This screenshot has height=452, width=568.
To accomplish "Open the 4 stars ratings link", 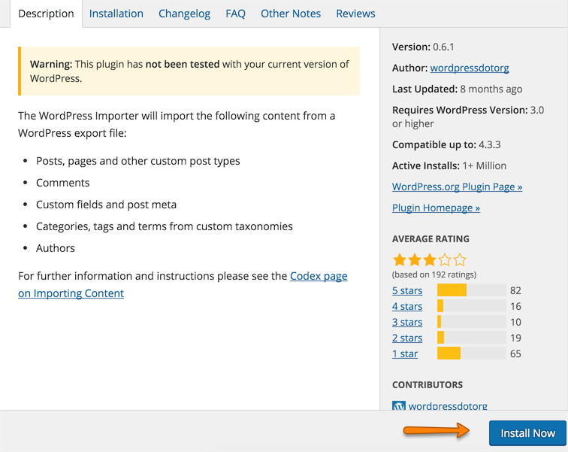I will coord(407,306).
